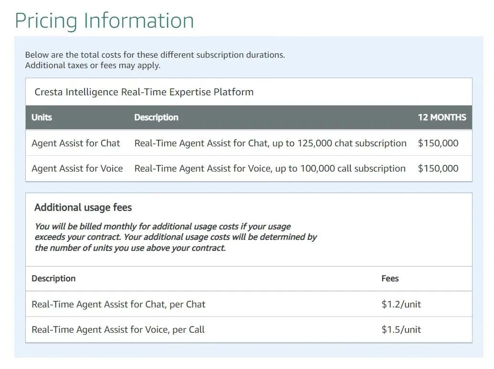Click the 12 MONTHS column header
This screenshot has height=369, width=494.
pos(441,117)
